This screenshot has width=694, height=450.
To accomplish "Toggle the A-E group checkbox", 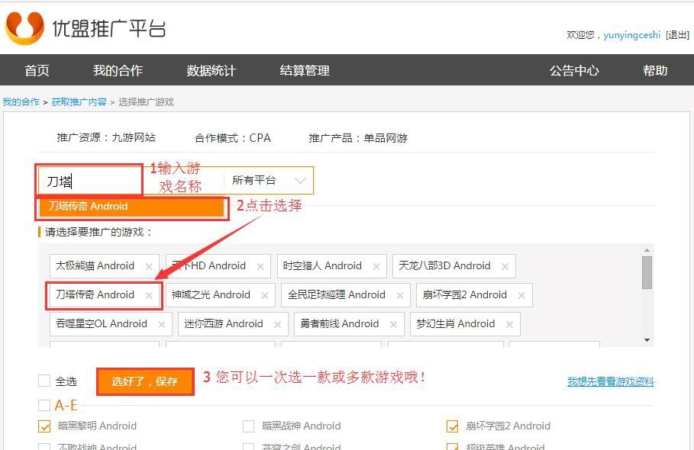I will (x=44, y=405).
